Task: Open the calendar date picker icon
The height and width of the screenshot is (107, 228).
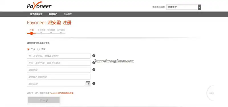Action: coord(88,84)
